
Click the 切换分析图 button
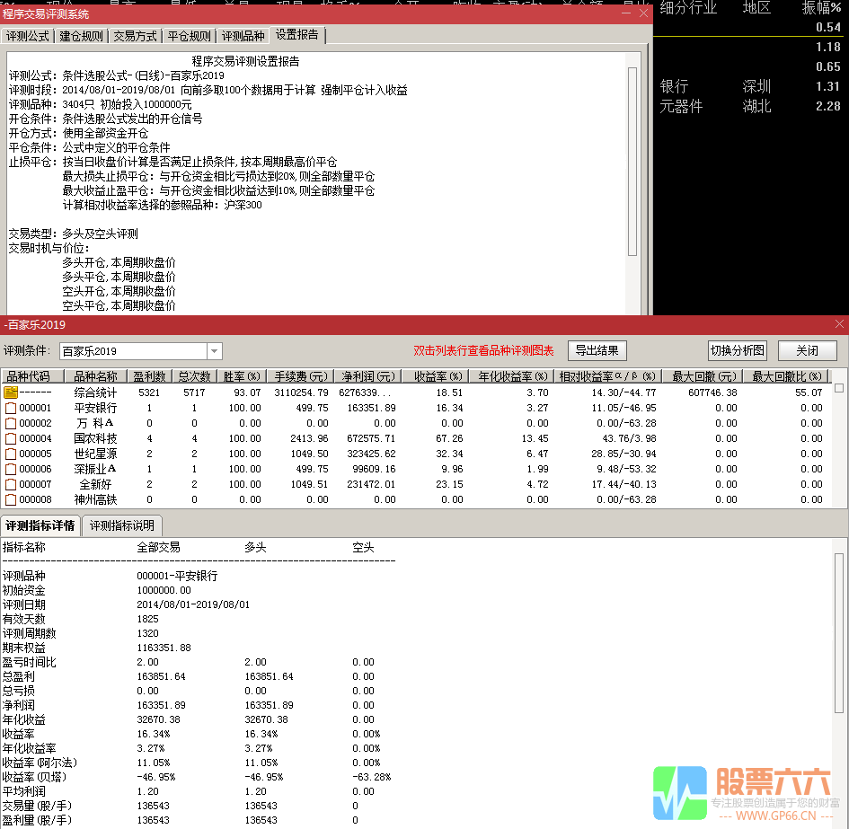[737, 350]
